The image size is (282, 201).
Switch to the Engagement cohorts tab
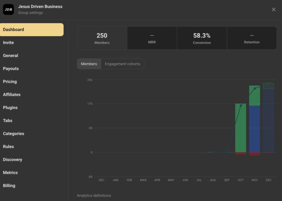click(122, 64)
